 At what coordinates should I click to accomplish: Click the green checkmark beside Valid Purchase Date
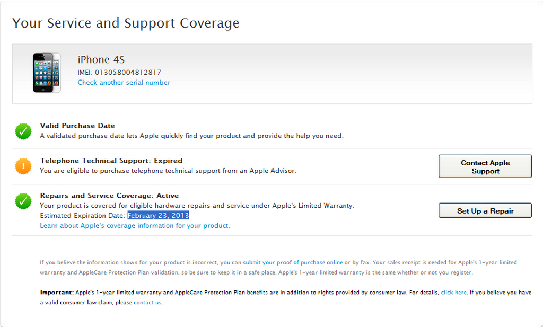pos(23,131)
